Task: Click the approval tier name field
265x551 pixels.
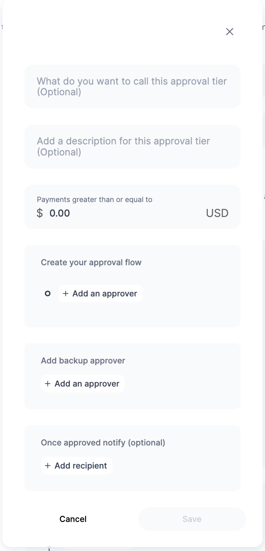Action: tap(132, 86)
